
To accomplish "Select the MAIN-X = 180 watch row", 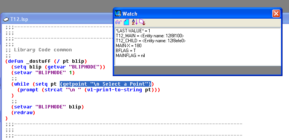I will [x=129, y=46].
